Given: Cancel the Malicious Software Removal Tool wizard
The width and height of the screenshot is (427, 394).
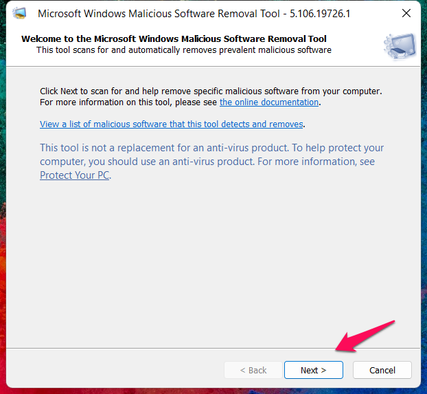Looking at the screenshot, I should [x=382, y=370].
